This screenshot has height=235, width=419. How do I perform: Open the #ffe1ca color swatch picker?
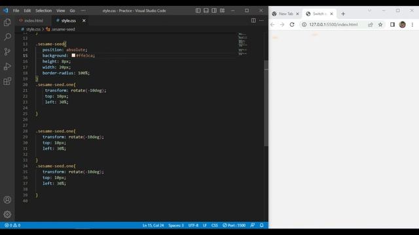click(x=73, y=55)
